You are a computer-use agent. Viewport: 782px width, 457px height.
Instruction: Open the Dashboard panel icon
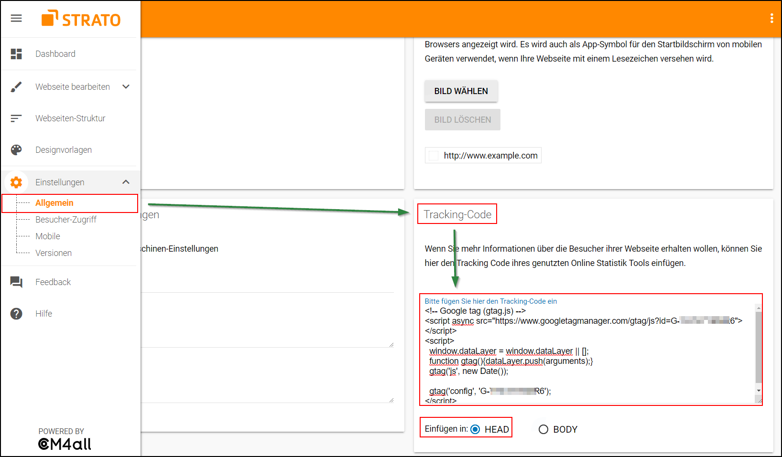(16, 53)
